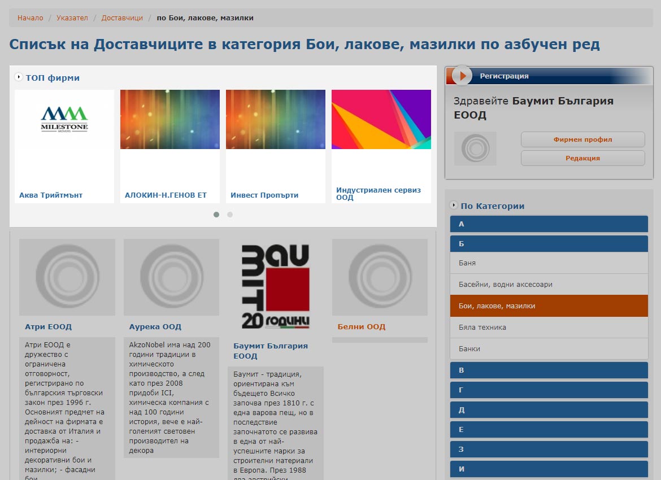Open Баумит България ЕООД listing link
661x480 pixels.
(271, 351)
